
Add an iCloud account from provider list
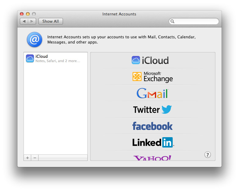point(150,60)
